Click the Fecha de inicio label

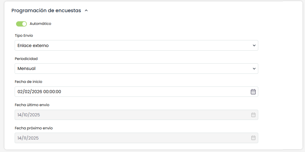pos(28,82)
